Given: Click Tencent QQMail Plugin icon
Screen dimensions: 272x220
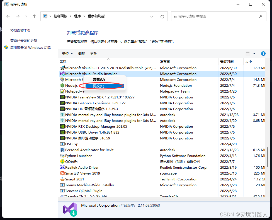Looking at the screenshot, I should point(62,191).
